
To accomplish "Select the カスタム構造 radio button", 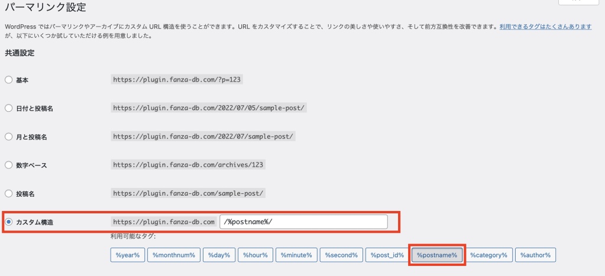I will click(8, 222).
